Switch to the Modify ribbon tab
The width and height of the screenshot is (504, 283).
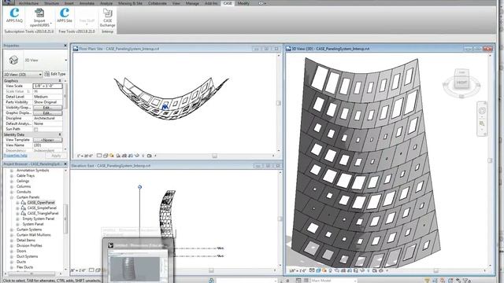tap(243, 3)
